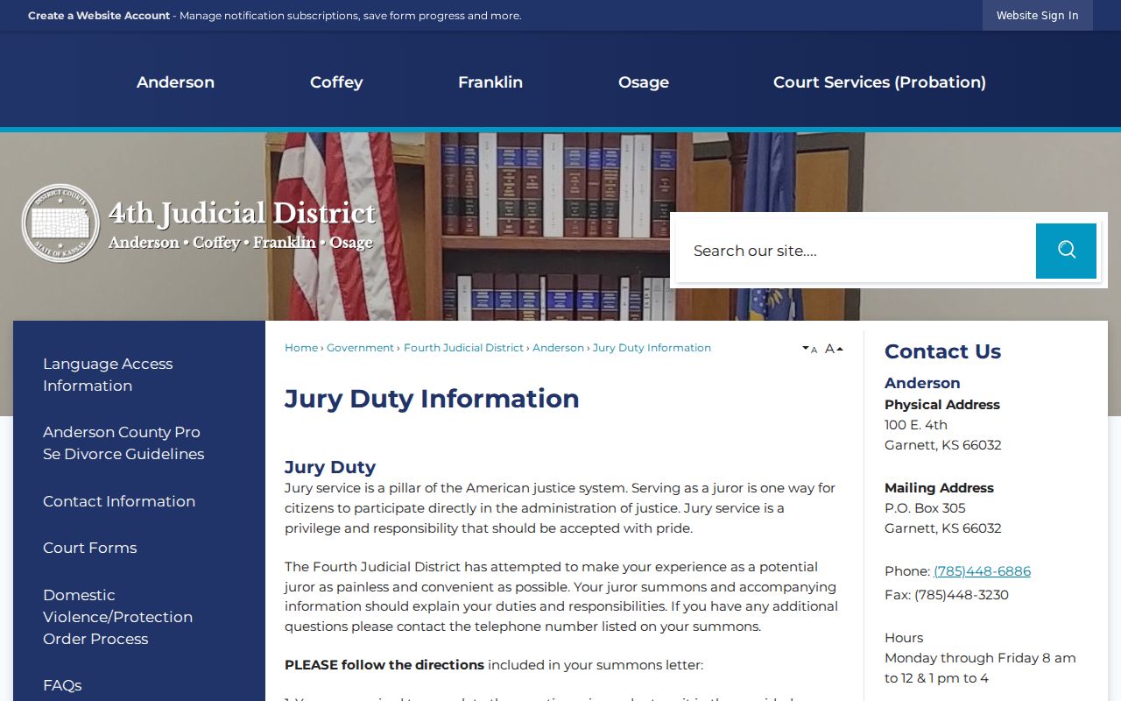Click the Contact Us heading
Image resolution: width=1121 pixels, height=701 pixels.
coord(942,351)
